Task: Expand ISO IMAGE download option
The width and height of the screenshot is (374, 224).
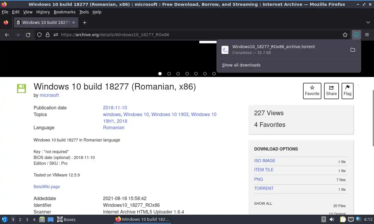Action: 265,161
